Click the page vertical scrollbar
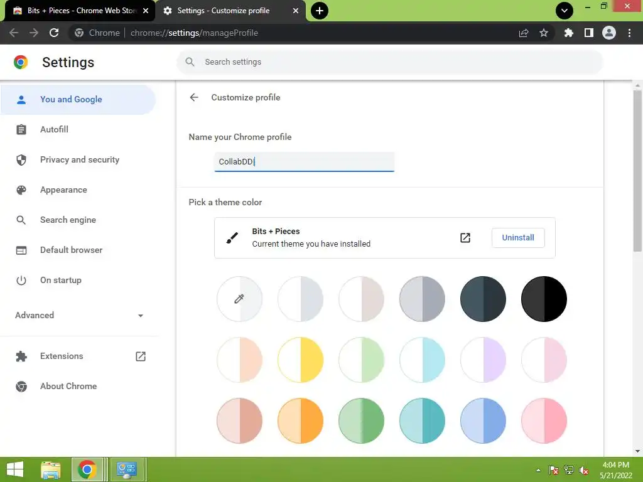The height and width of the screenshot is (482, 643). (637, 170)
